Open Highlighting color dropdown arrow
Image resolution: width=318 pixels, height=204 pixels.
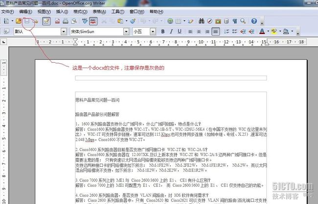pyautogui.click(x=280, y=31)
